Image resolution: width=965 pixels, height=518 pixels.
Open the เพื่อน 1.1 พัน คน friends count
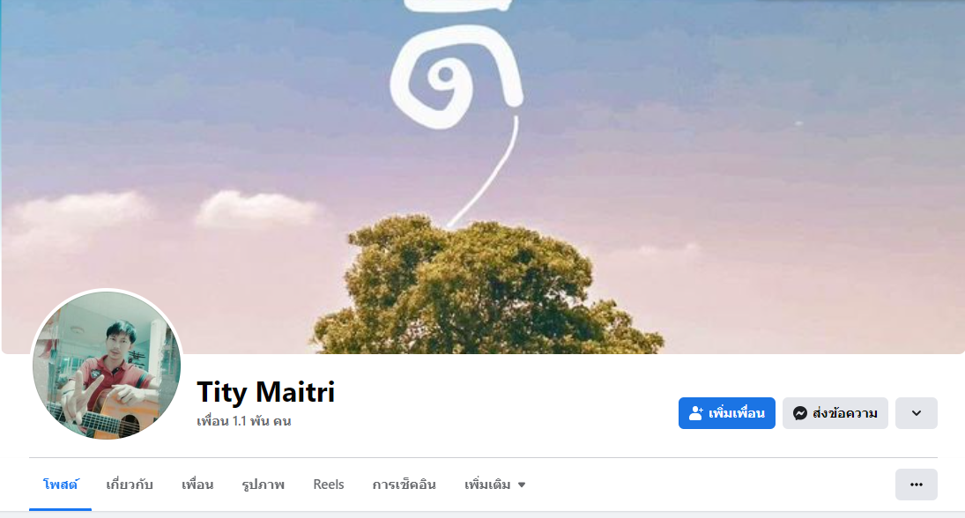point(244,421)
